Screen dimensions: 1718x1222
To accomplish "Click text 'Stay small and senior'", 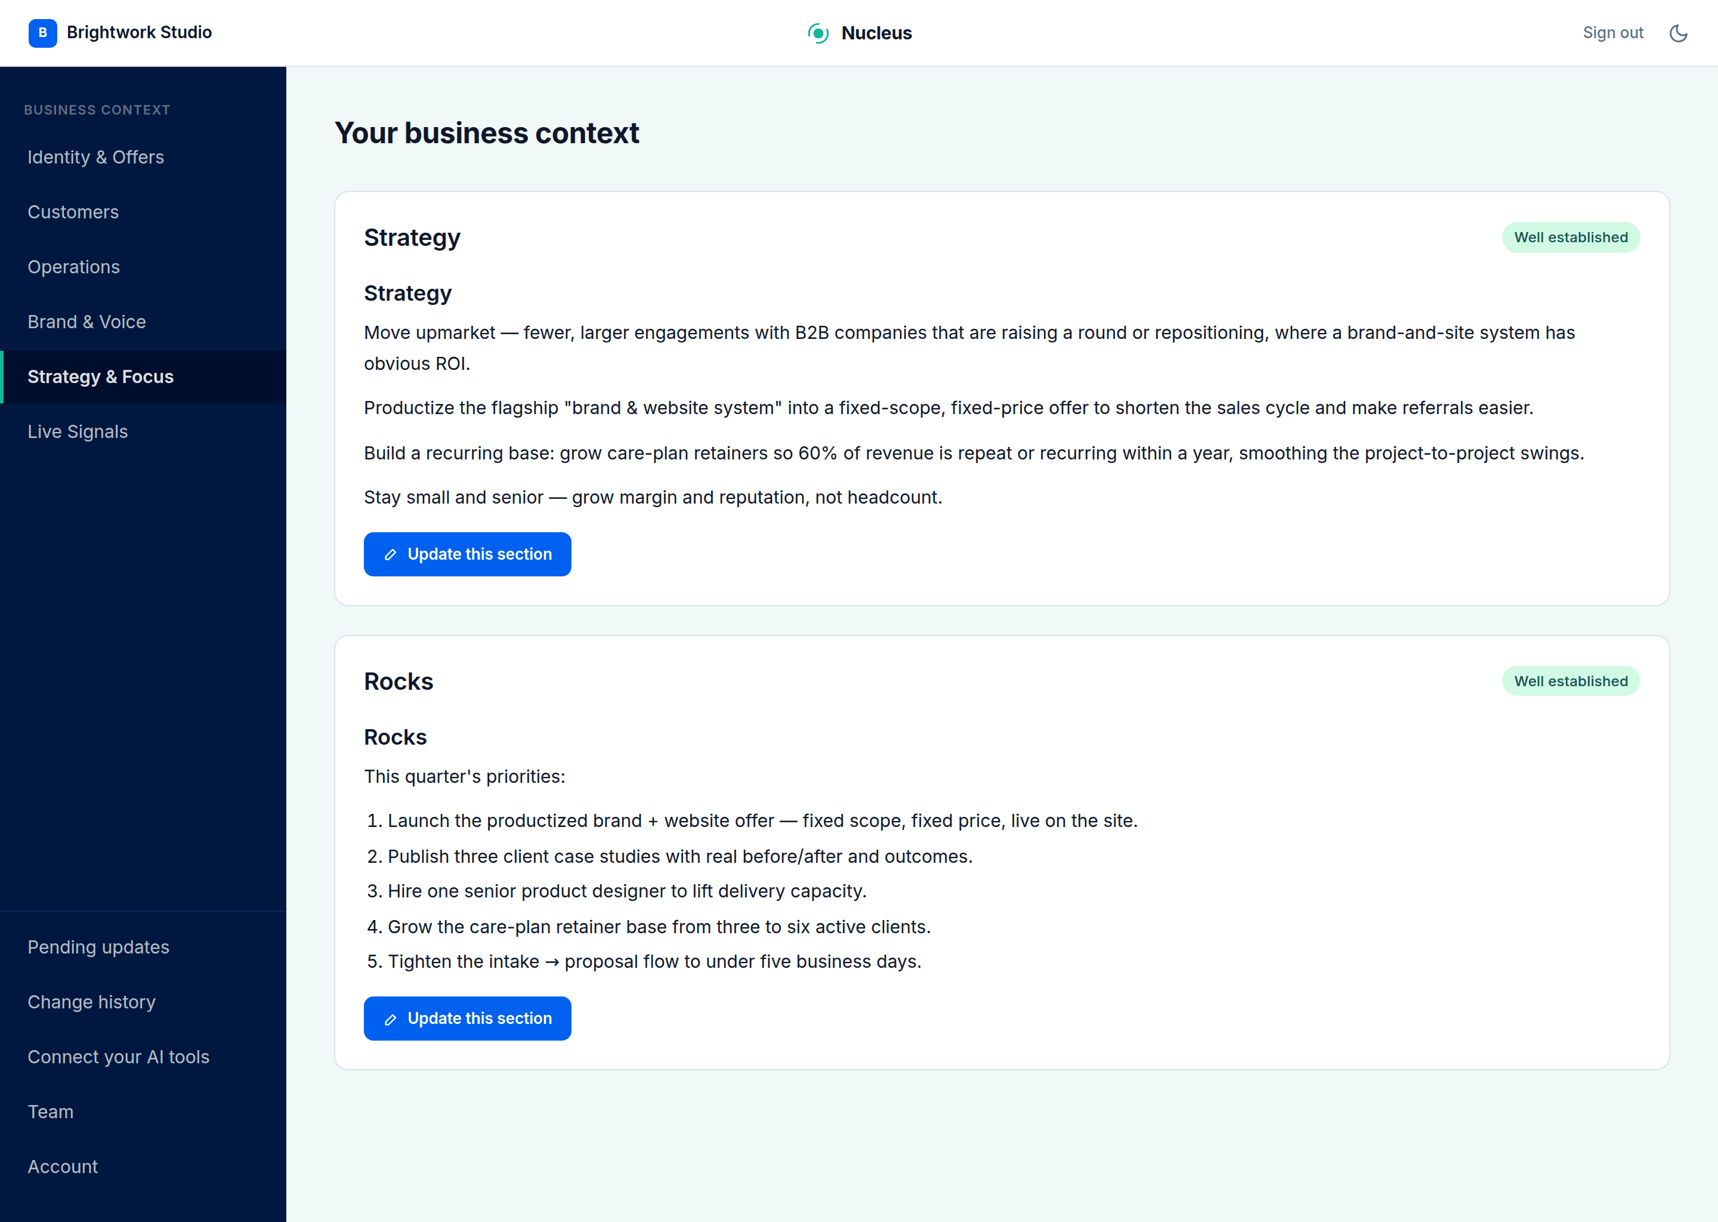I will [653, 498].
